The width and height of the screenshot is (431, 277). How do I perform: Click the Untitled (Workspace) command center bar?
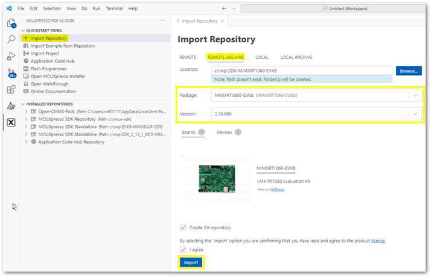tap(333, 8)
